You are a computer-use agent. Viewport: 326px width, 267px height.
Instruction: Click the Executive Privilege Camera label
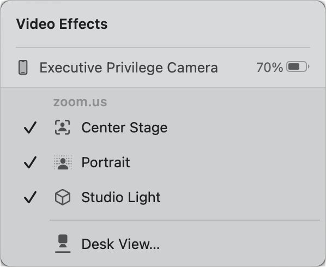coord(129,68)
